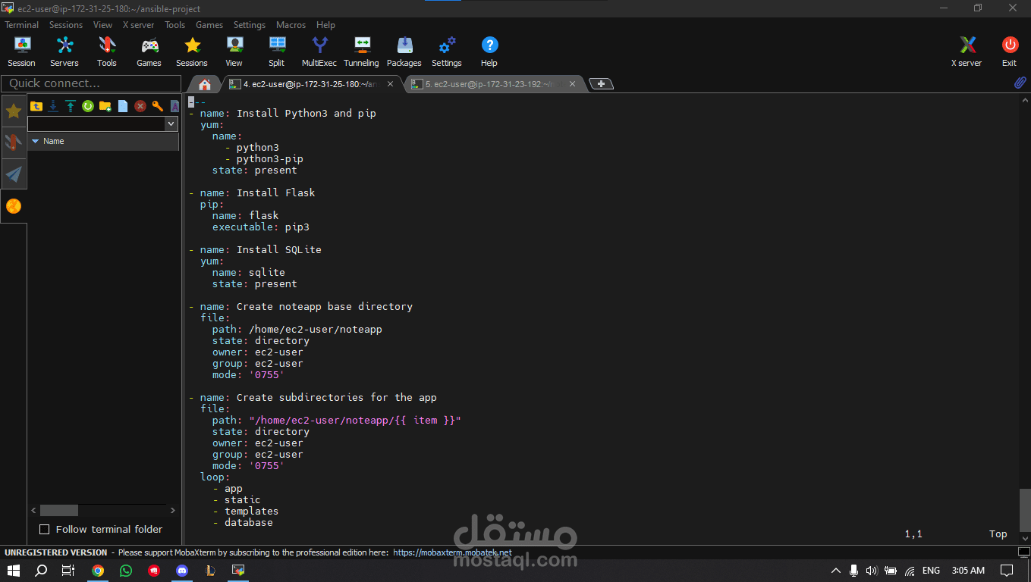Screen dimensions: 1031x582
Task: Open the Terminal menu
Action: (21, 25)
